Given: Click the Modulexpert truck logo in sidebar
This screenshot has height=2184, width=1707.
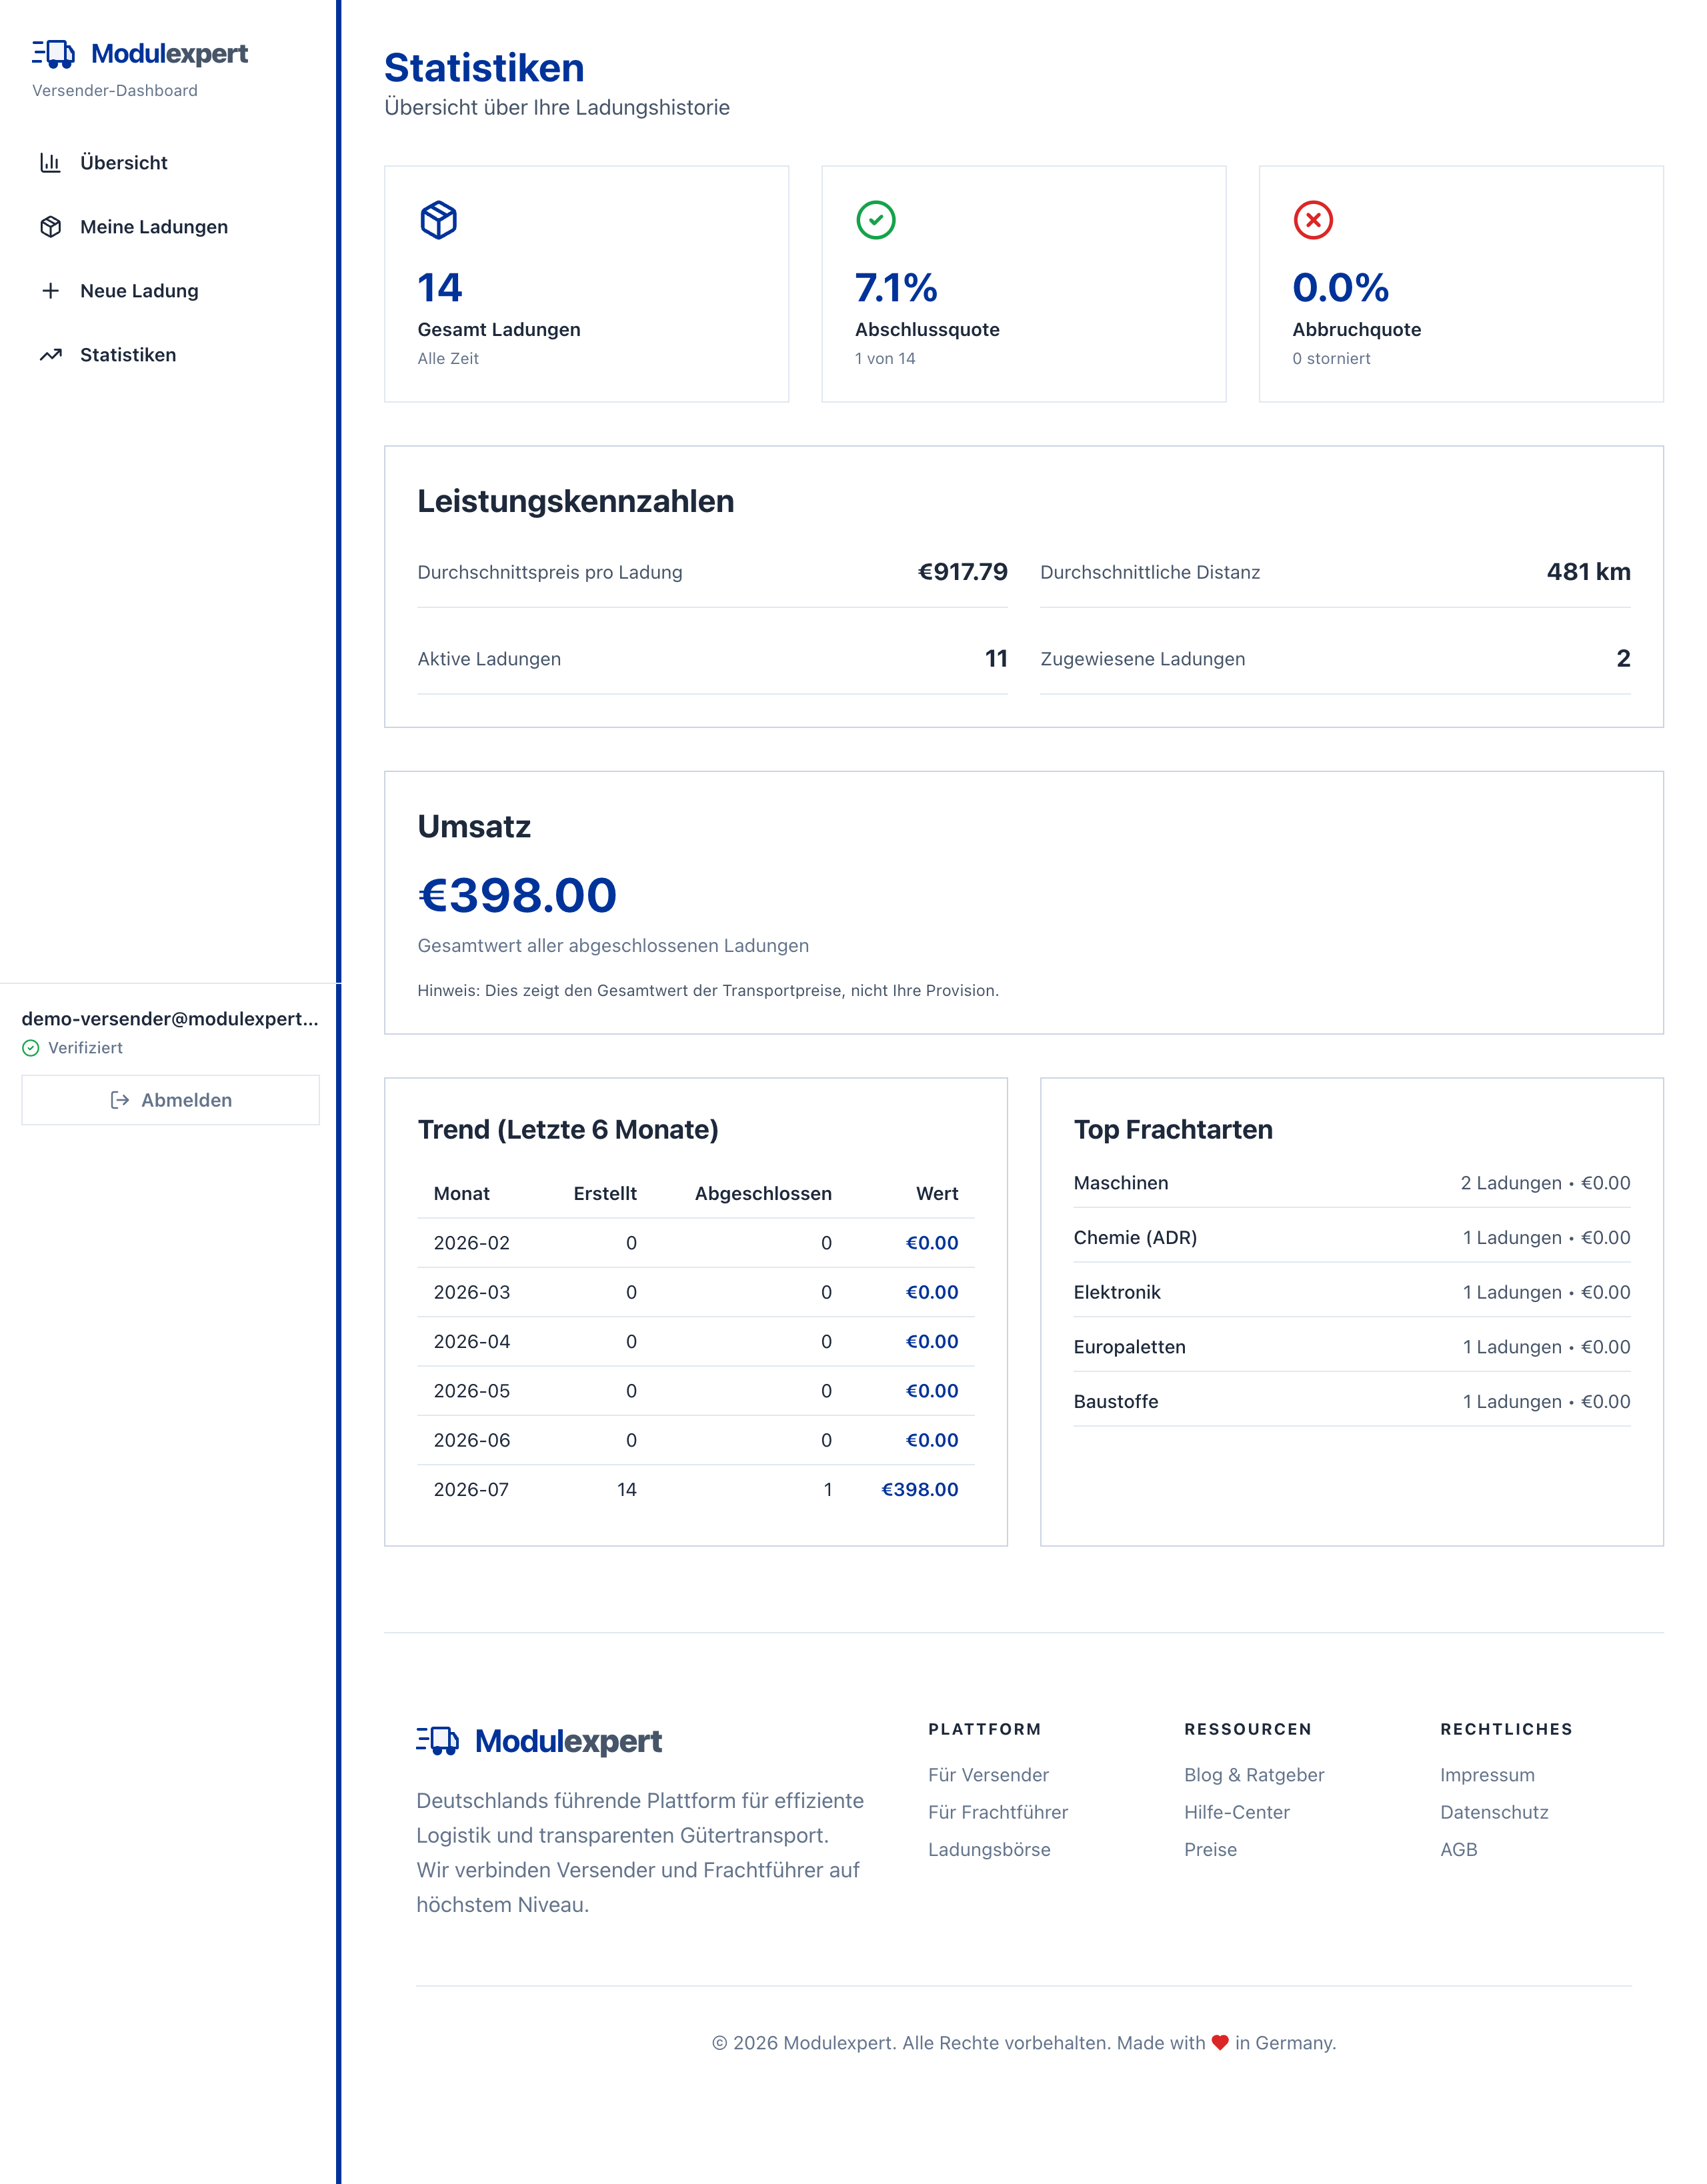Looking at the screenshot, I should pyautogui.click(x=53, y=54).
